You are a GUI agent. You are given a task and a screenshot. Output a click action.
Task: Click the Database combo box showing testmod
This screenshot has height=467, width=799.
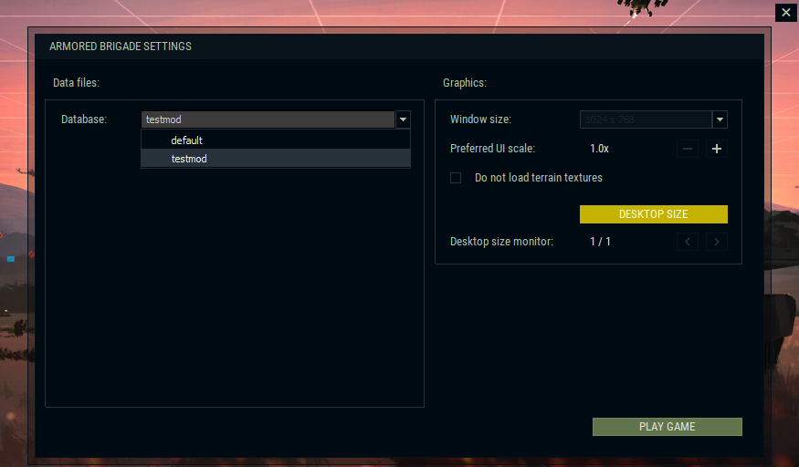coord(268,119)
